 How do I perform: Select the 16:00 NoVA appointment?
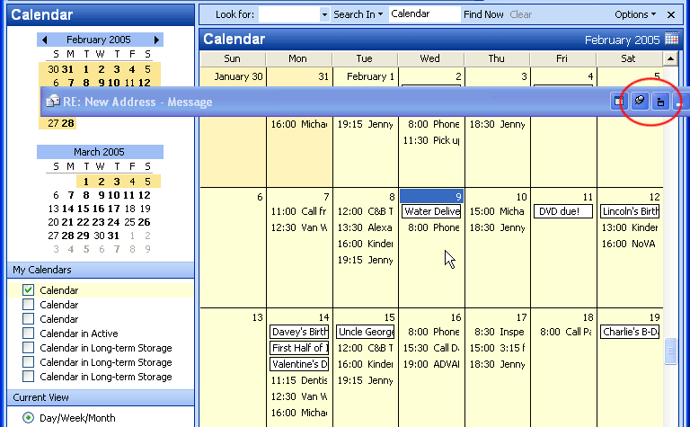630,244
